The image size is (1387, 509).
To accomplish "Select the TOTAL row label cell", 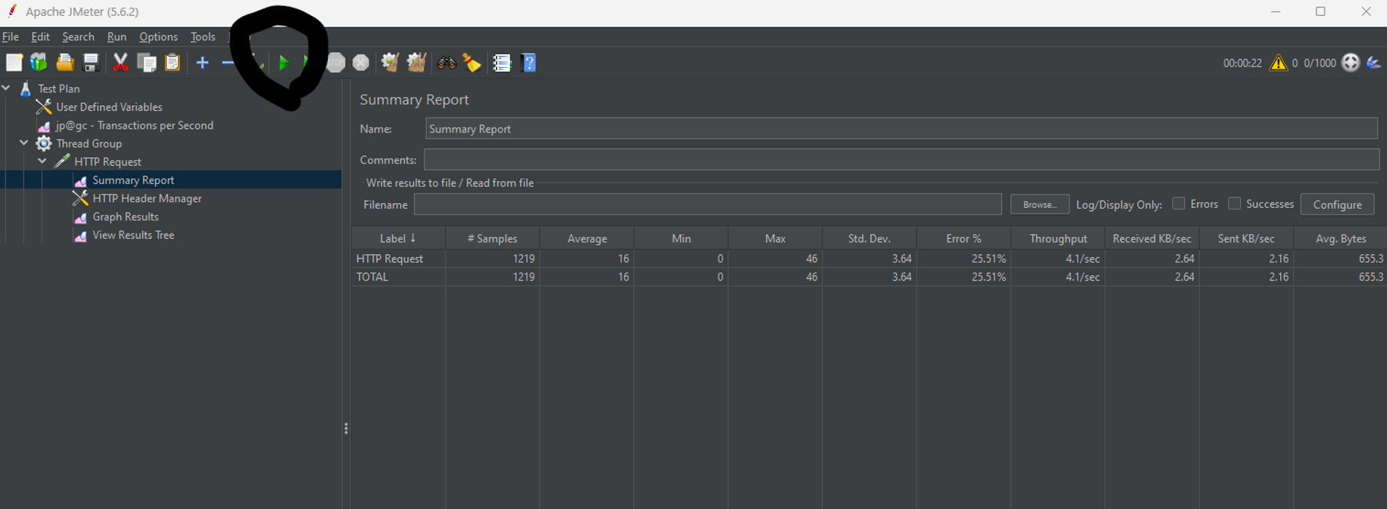I will click(x=372, y=277).
